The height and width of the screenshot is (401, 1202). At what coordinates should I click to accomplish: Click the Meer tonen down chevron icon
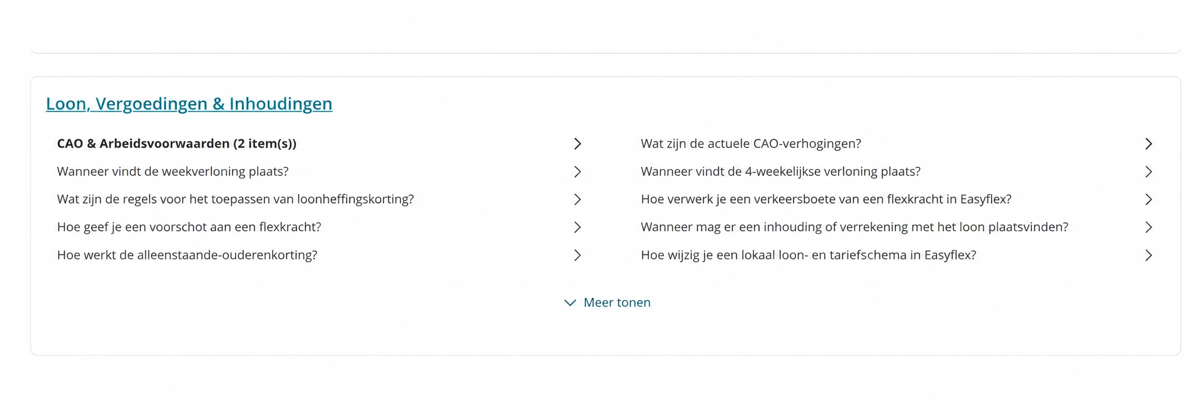coord(570,303)
